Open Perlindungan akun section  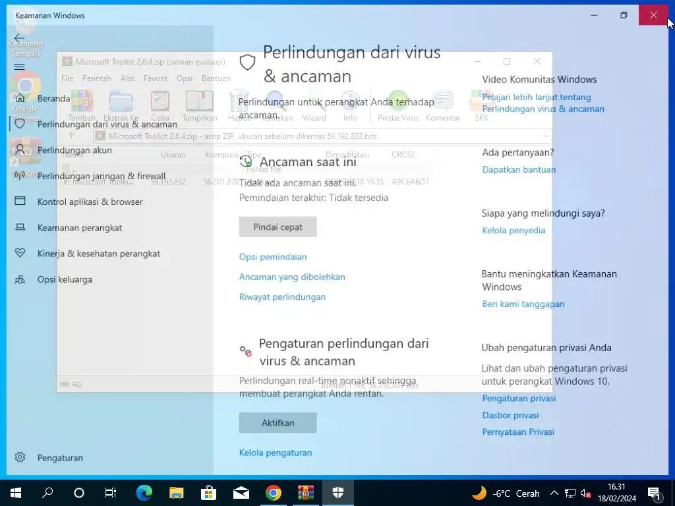point(74,150)
